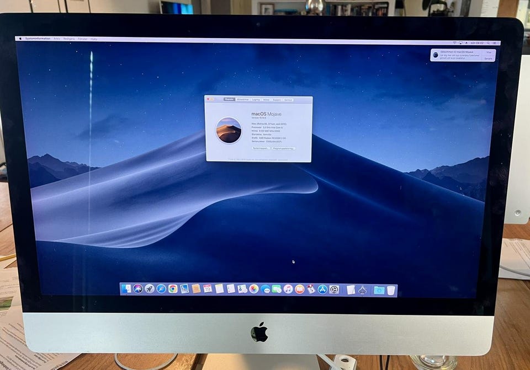The image size is (530, 370).
Task: Open FaceTime green icon in Dock
Action: pos(277,289)
